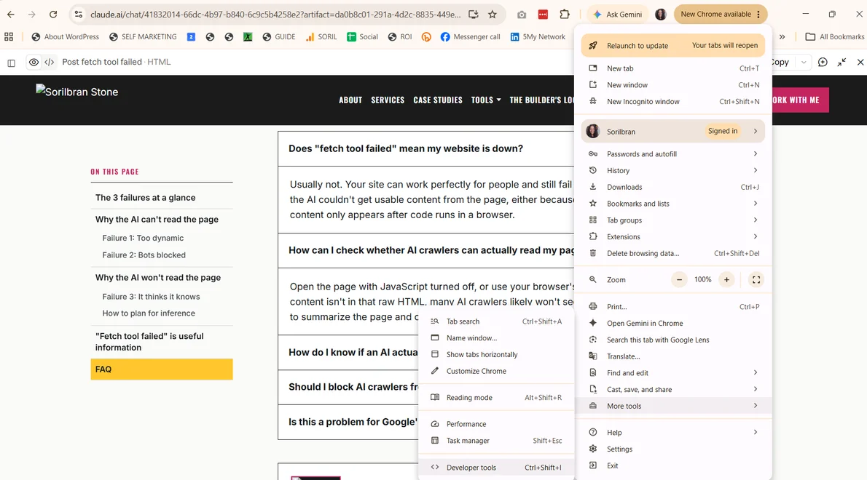Viewport: 867px width, 480px height.
Task: Open the SERVICES nav link
Action: click(x=388, y=100)
